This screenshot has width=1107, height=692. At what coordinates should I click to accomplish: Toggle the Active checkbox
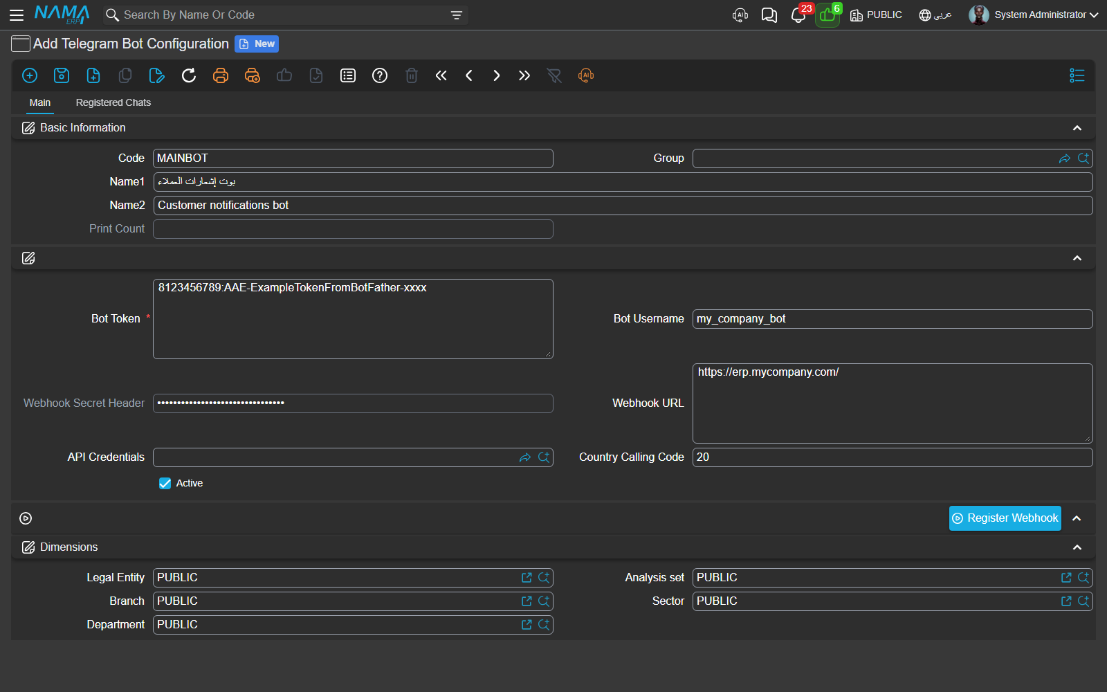pyautogui.click(x=165, y=483)
